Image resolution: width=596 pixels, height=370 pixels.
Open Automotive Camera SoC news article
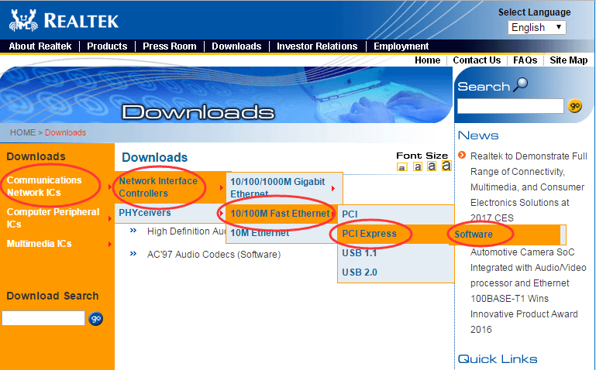coord(529,291)
